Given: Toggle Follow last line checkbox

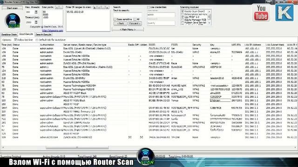Looking at the screenshot, I should click(15, 40).
